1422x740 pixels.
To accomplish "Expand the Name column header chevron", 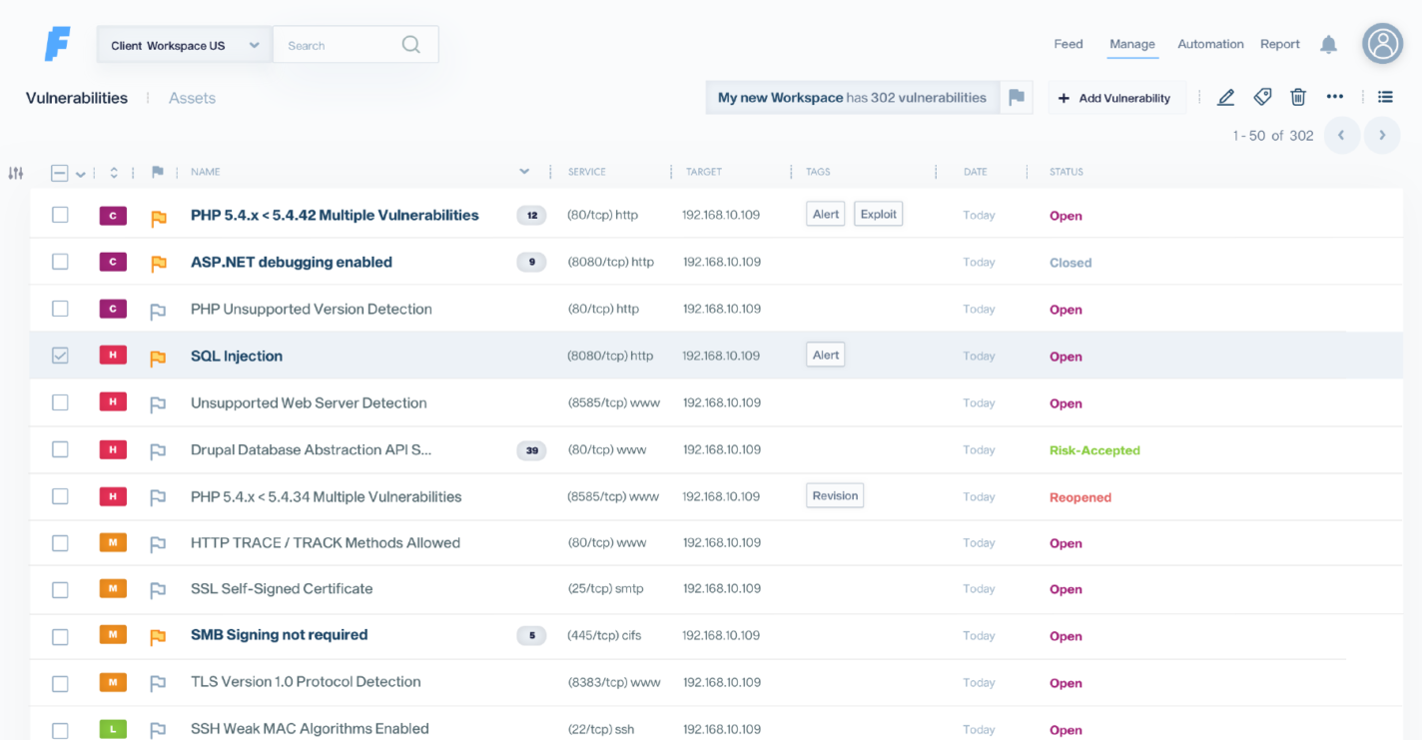I will 524,172.
